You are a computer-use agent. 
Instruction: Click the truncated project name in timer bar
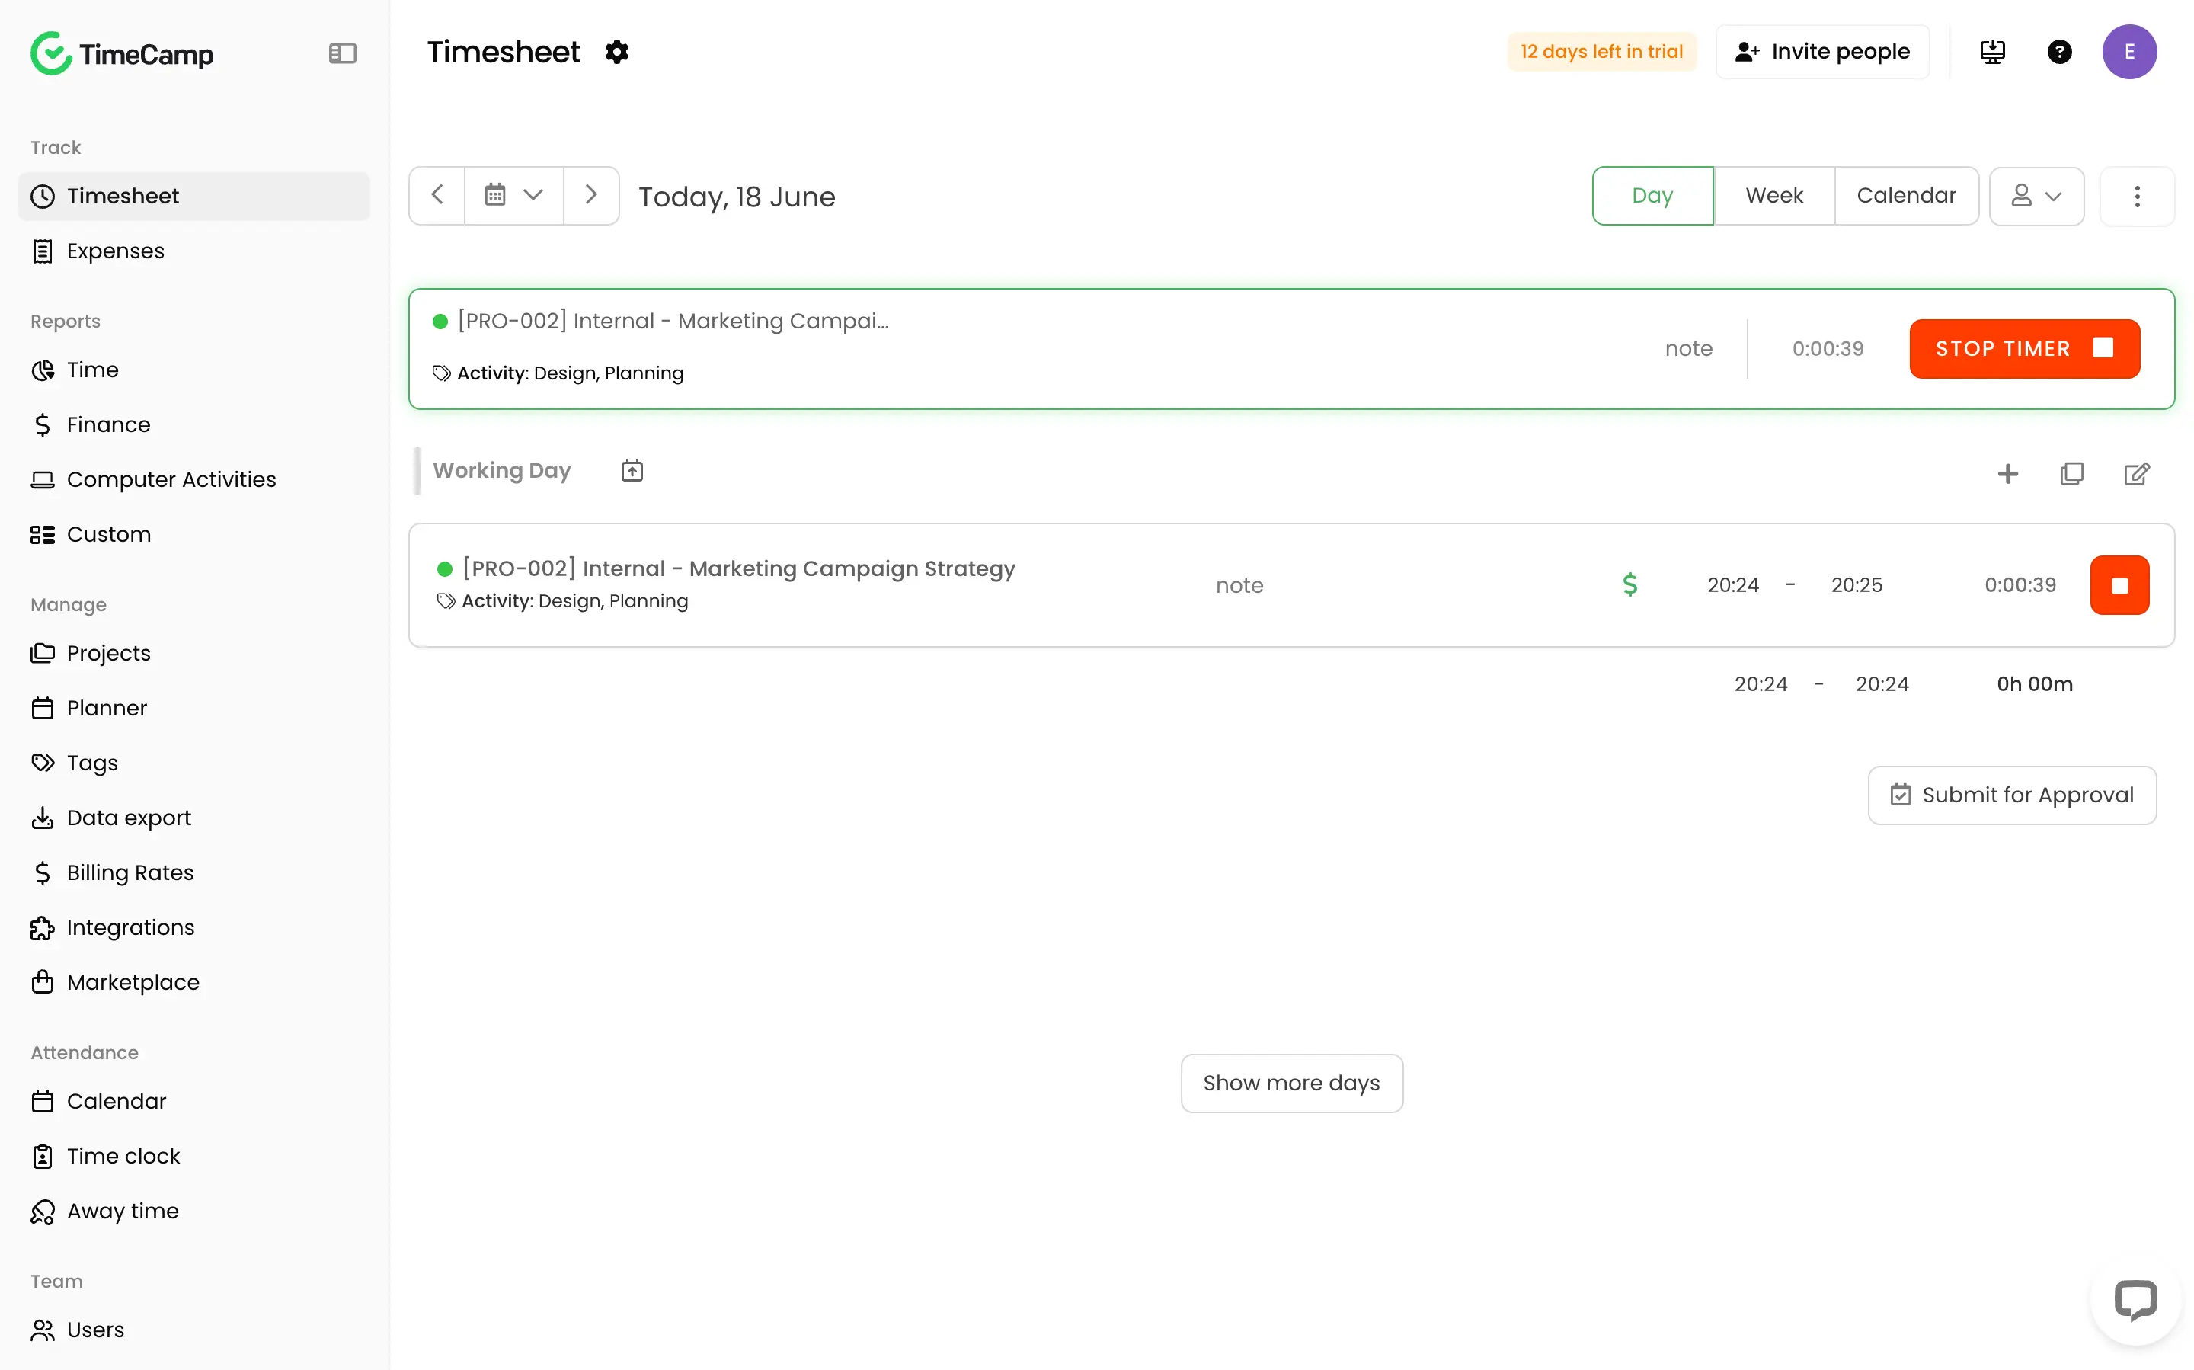[x=673, y=321]
